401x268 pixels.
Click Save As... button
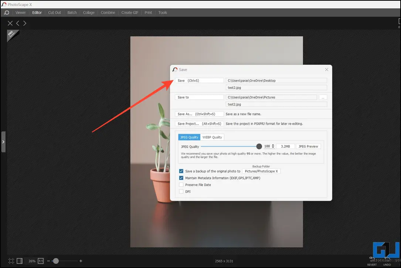(x=200, y=114)
